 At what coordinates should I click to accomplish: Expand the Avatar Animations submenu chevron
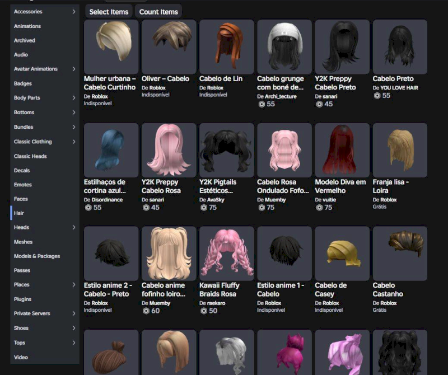pos(74,69)
